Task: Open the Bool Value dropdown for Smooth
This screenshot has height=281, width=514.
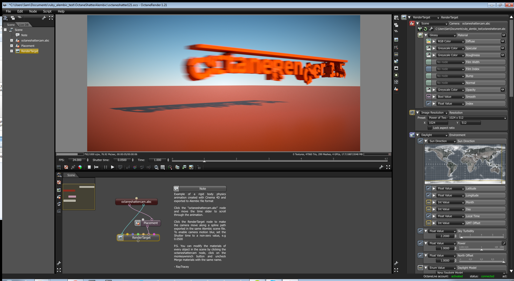Action: (451, 97)
